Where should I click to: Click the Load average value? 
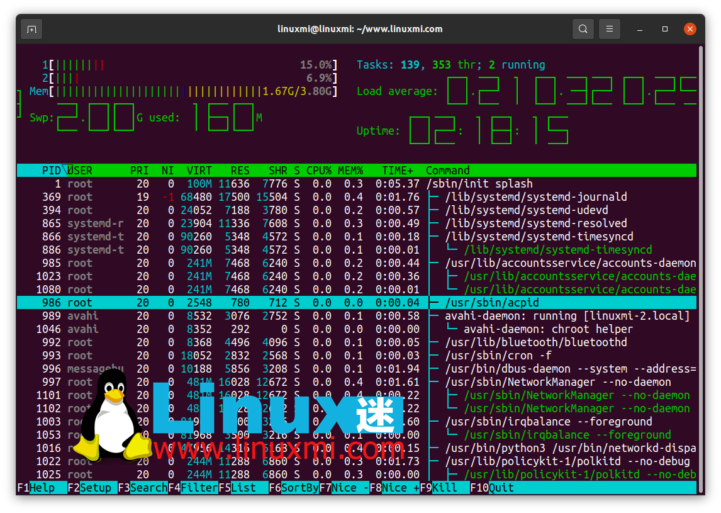click(x=571, y=91)
